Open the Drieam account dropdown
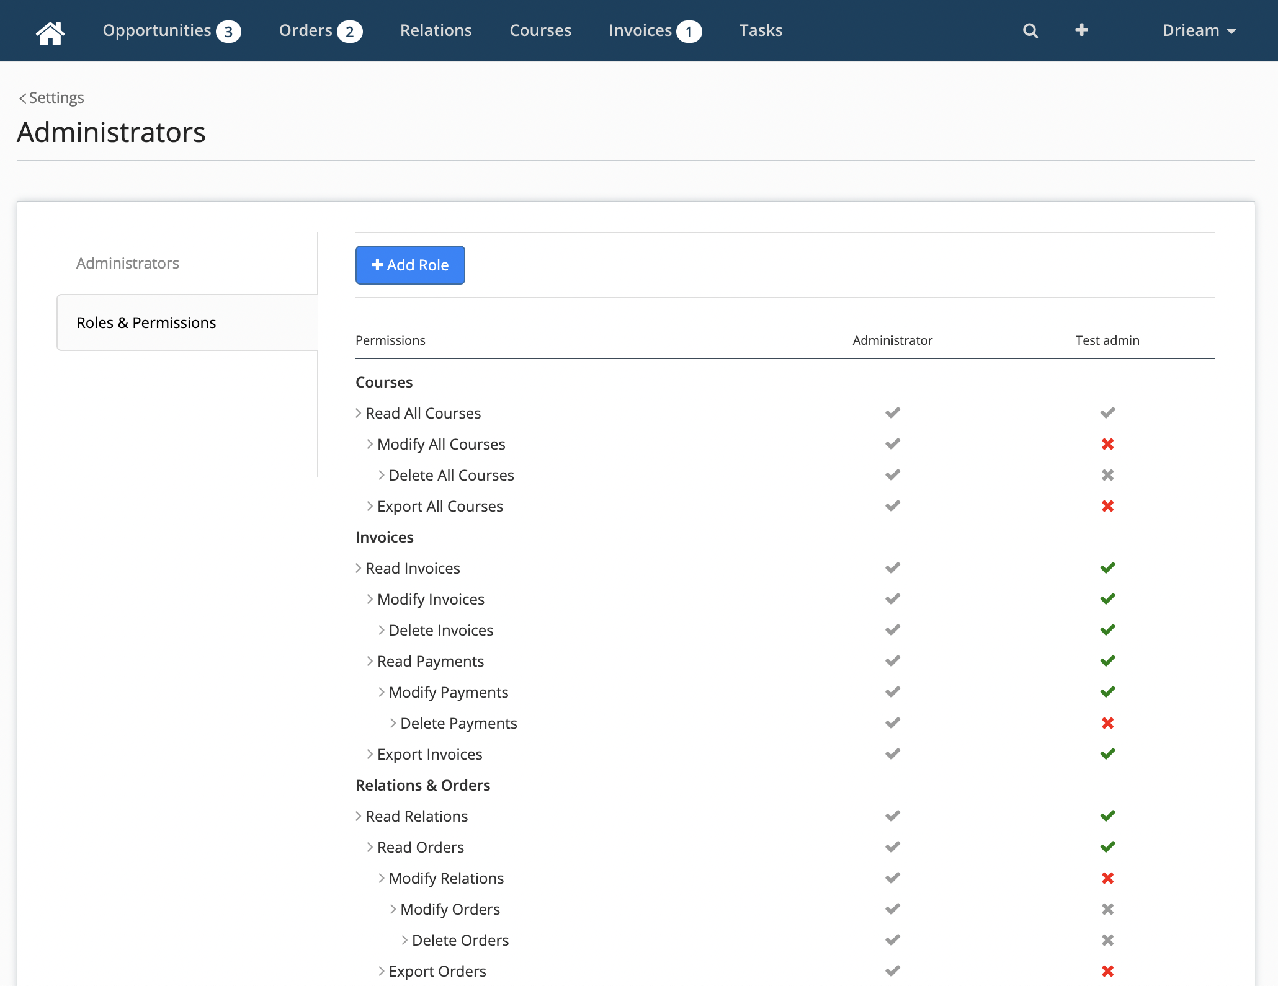This screenshot has height=986, width=1278. click(x=1199, y=30)
